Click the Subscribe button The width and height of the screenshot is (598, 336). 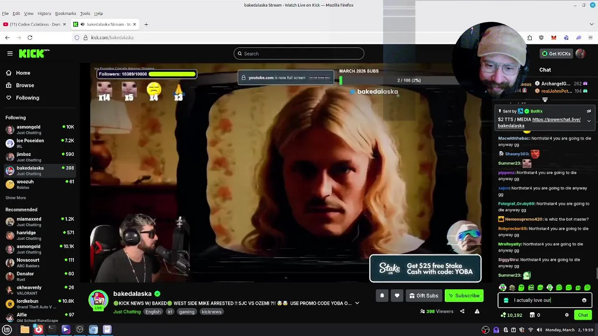pos(464,295)
